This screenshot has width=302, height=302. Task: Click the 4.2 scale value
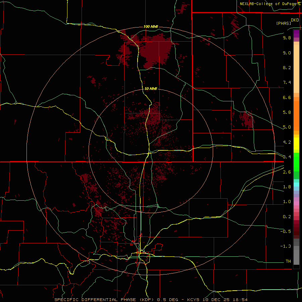287,142
